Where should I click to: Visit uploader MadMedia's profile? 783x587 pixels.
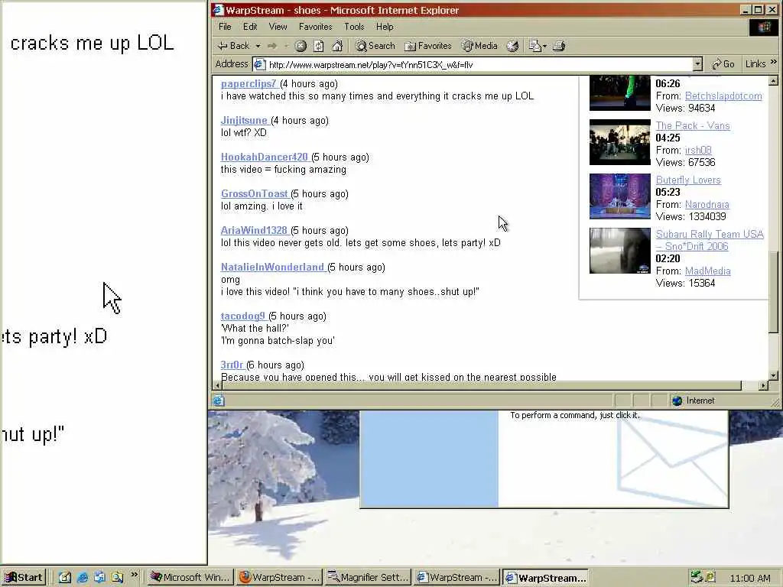point(707,271)
